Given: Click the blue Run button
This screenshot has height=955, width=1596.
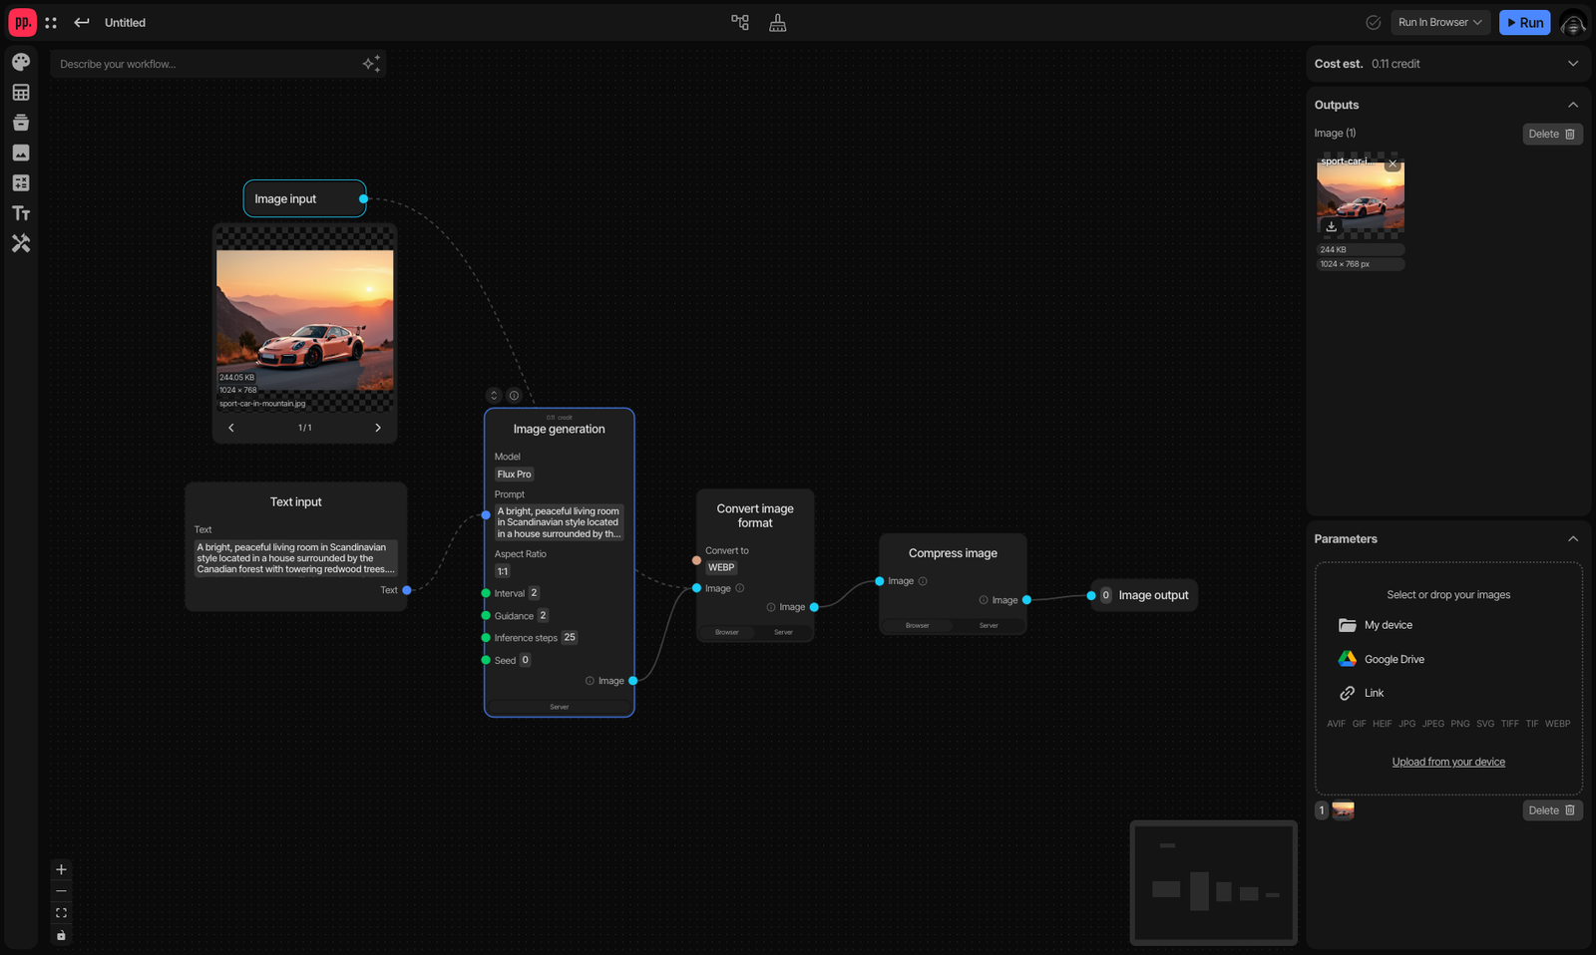Looking at the screenshot, I should coord(1524,22).
